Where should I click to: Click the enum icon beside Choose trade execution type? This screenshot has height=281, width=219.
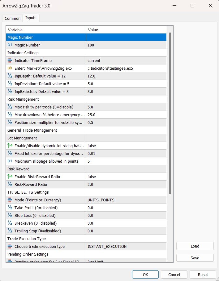(10, 246)
